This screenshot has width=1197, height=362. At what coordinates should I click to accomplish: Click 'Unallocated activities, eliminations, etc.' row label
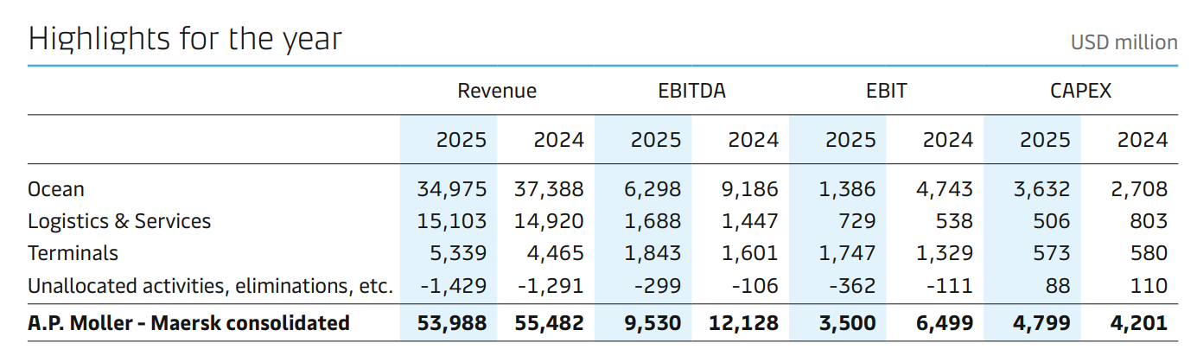(x=211, y=286)
